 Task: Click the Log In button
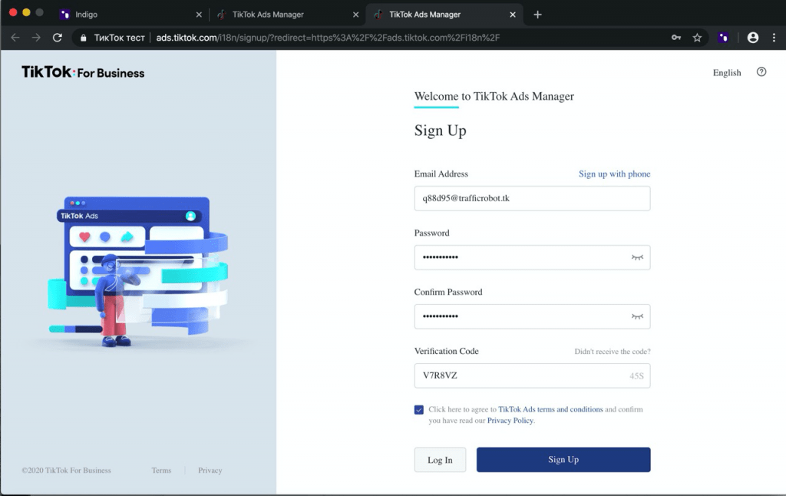[440, 460]
